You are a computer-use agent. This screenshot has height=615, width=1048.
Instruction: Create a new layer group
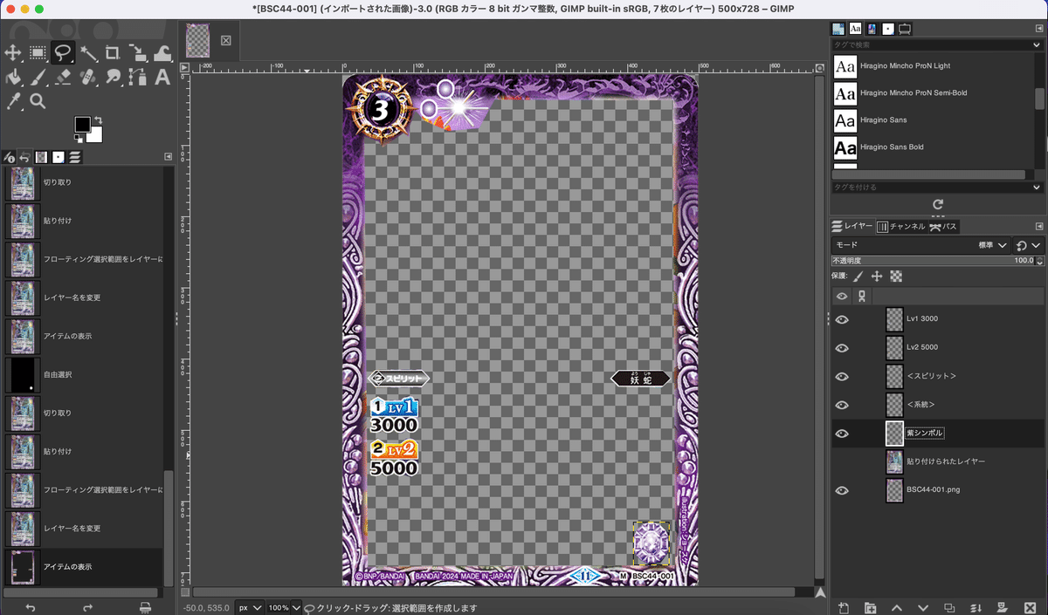[x=870, y=607]
